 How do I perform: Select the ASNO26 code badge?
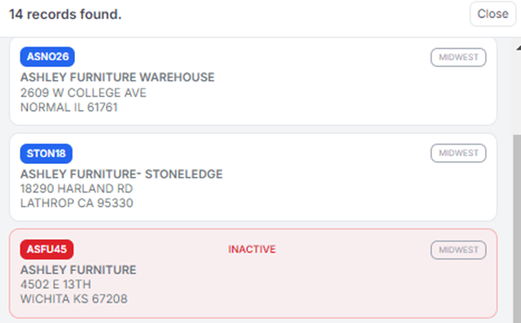pyautogui.click(x=48, y=57)
